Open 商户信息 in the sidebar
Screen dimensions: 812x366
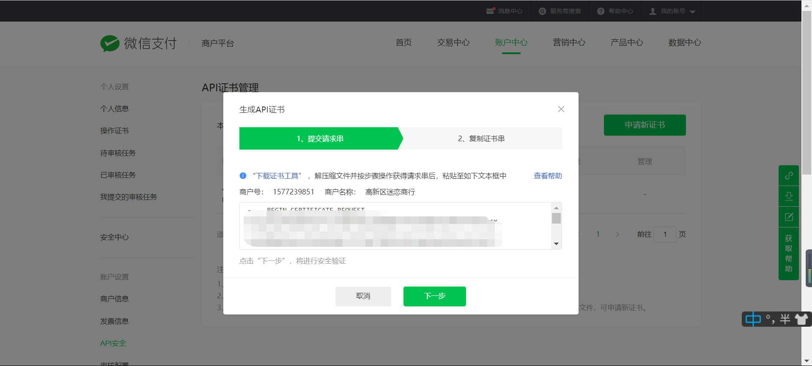115,299
